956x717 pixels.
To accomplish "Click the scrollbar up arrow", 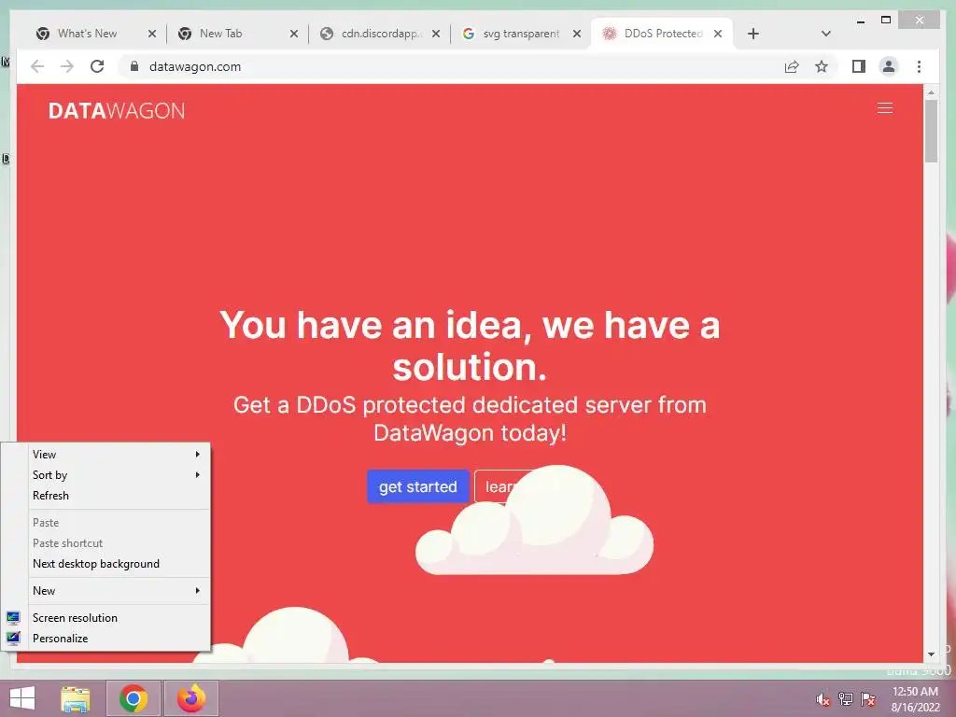I will pos(931,92).
